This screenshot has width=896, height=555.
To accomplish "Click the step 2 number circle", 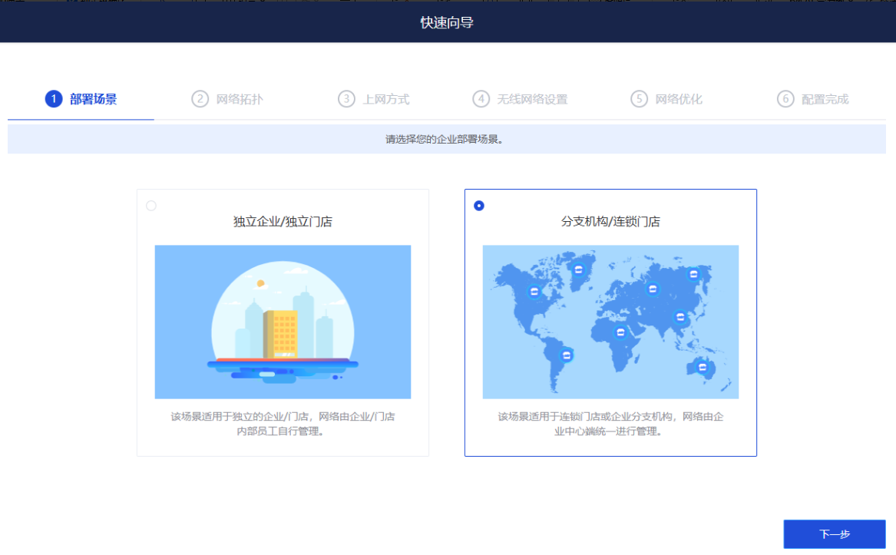I will tap(200, 99).
